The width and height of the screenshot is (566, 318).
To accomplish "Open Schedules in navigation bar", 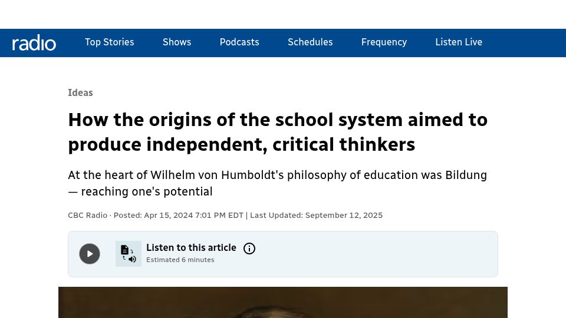I will click(x=310, y=42).
